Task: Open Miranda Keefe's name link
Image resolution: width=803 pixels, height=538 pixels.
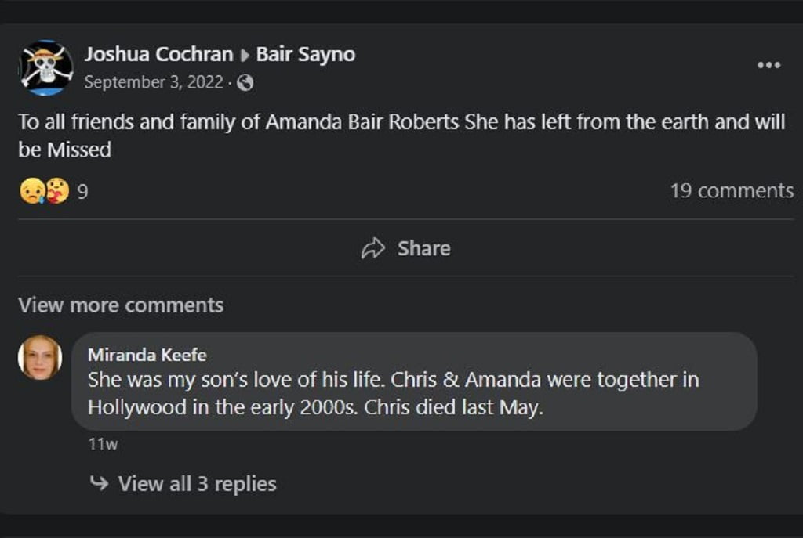Action: 147,355
